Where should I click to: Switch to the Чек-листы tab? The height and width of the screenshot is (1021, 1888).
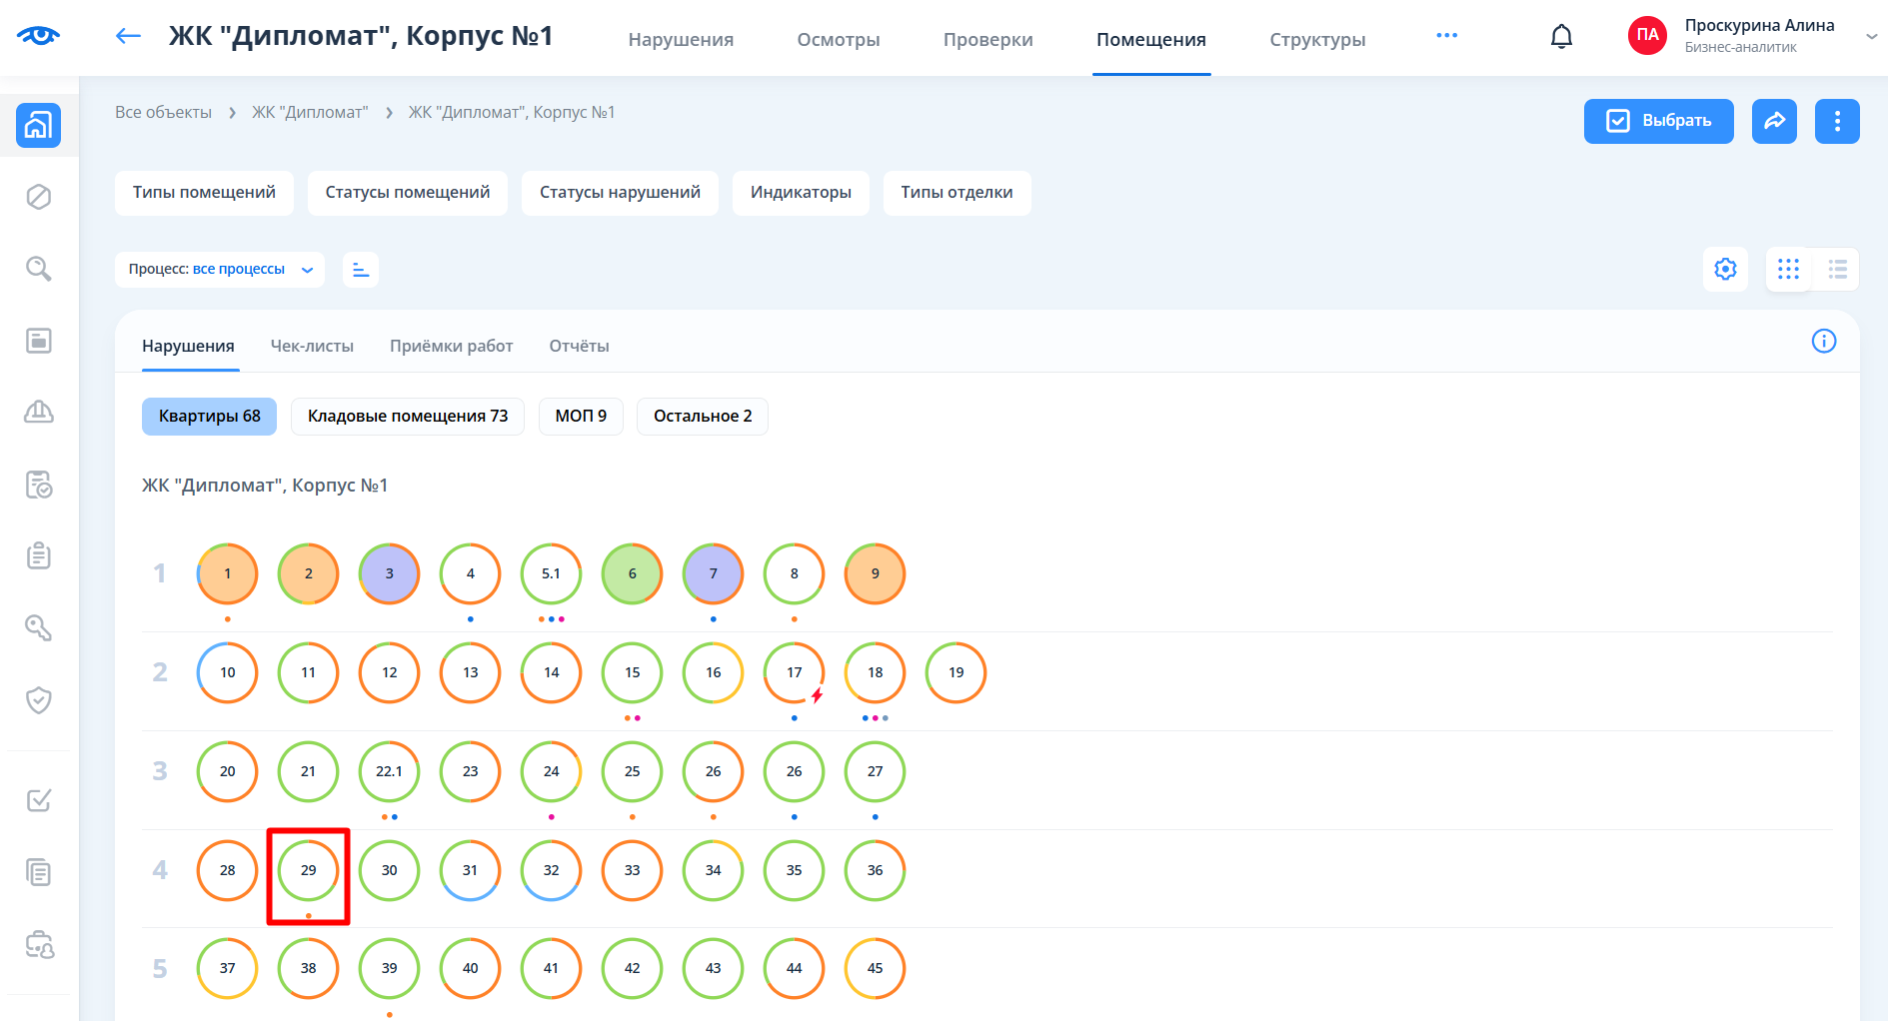coord(312,346)
